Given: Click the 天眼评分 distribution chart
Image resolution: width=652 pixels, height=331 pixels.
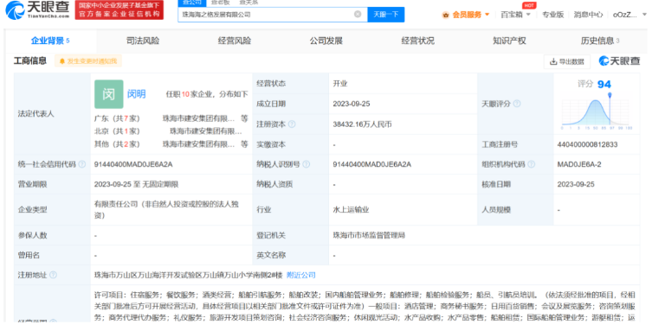Looking at the screenshot, I should [x=597, y=111].
